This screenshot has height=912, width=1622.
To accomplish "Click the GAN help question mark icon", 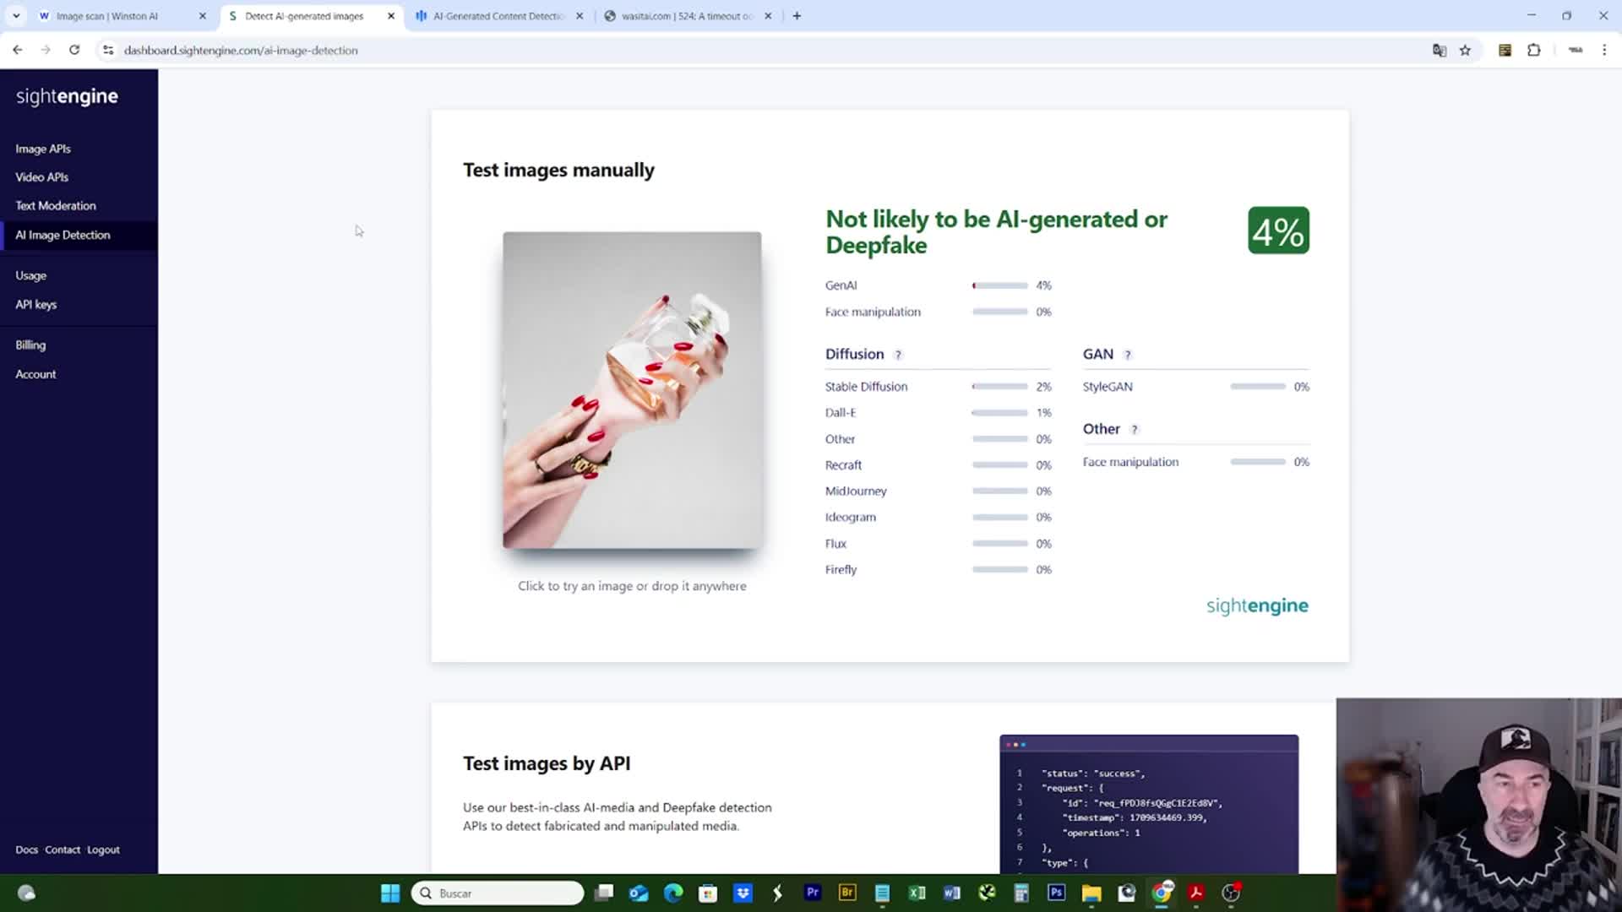I will click(x=1128, y=355).
